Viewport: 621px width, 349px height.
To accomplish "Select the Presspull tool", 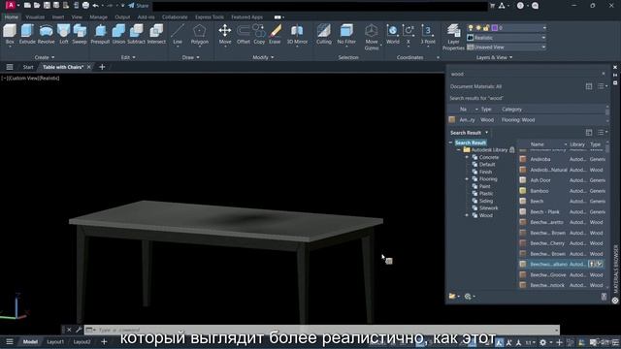I will pyautogui.click(x=100, y=34).
